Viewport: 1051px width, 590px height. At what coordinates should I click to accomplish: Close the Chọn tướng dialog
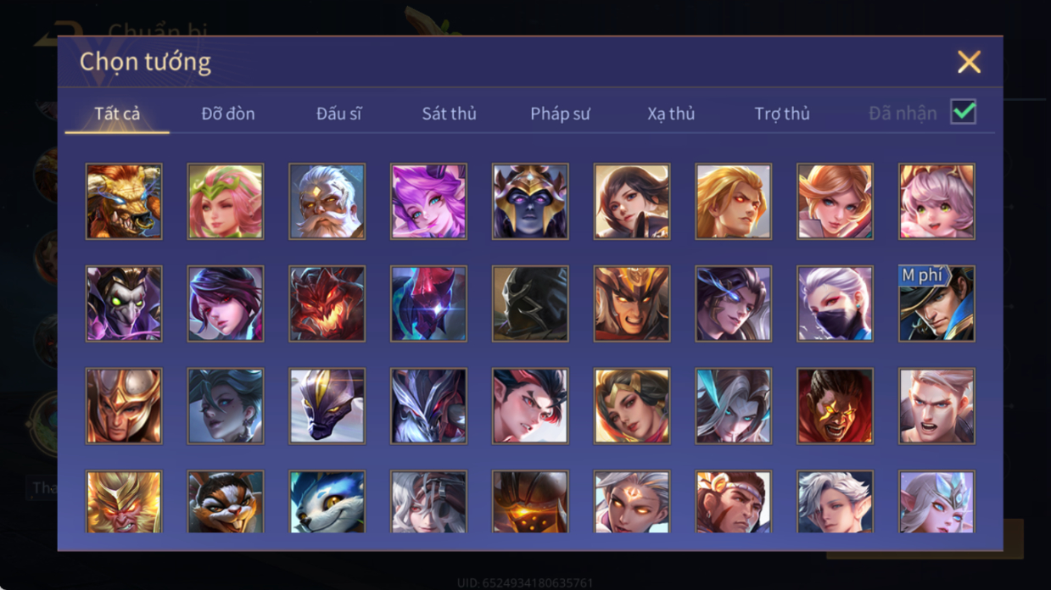coord(969,62)
